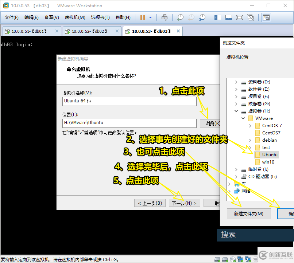Click the 浏览(R) browse button

point(210,123)
